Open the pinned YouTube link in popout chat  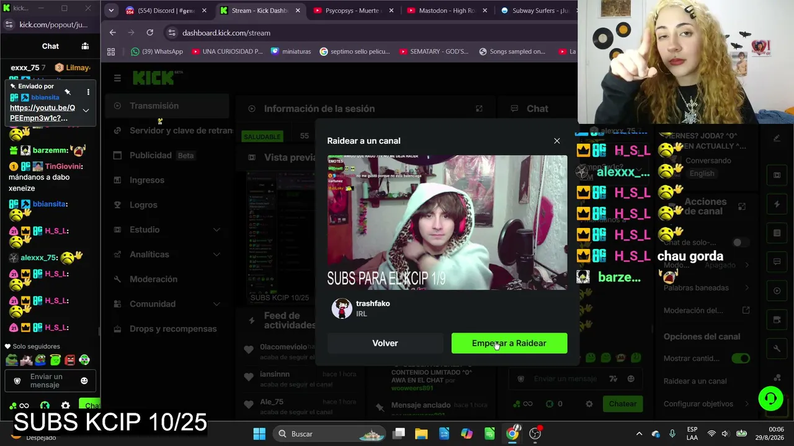[x=42, y=113]
